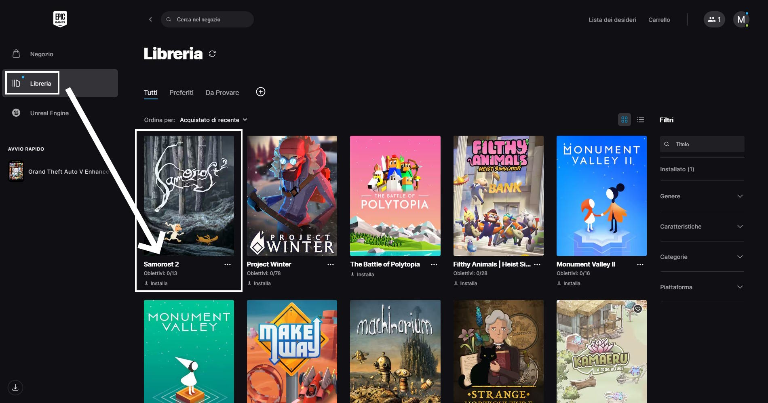Viewport: 768px width, 403px height.
Task: Open the Carrello link
Action: tap(659, 19)
